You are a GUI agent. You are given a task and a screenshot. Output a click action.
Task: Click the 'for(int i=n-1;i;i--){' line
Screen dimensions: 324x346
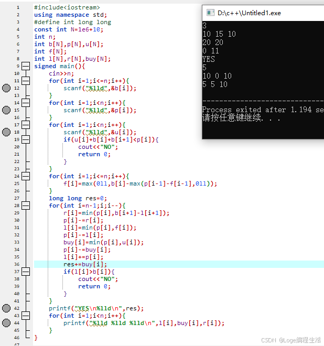coord(87,206)
